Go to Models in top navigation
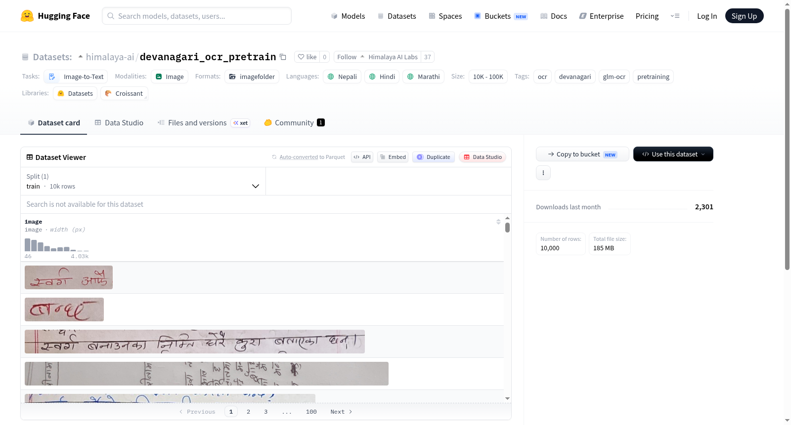This screenshot has height=425, width=791. click(348, 16)
